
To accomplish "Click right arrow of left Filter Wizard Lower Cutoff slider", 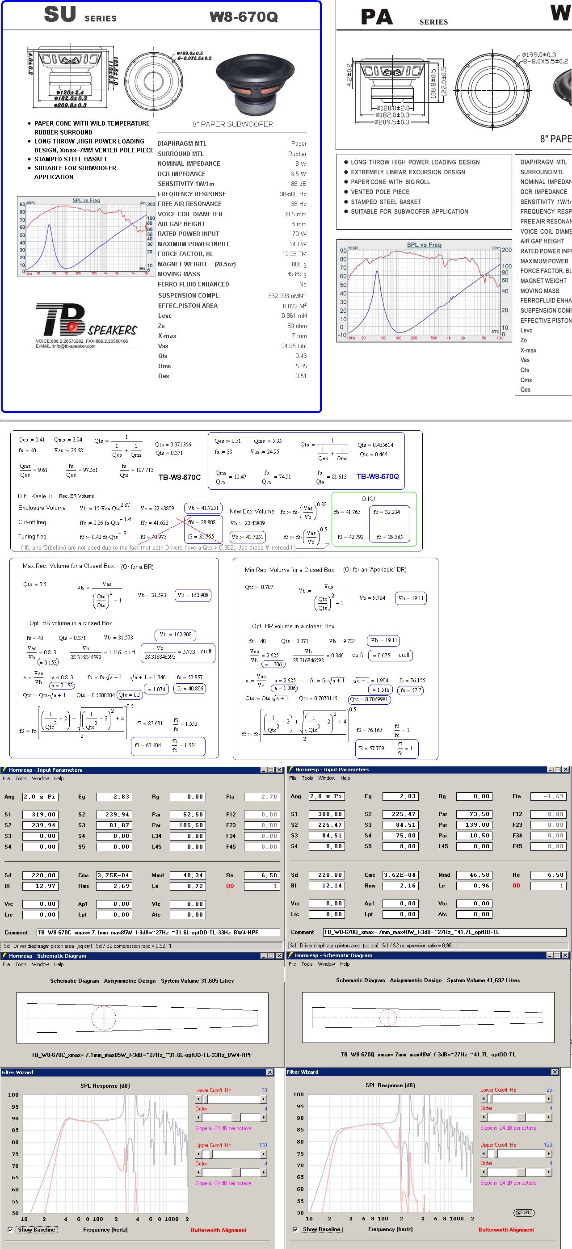I will pos(264,1099).
